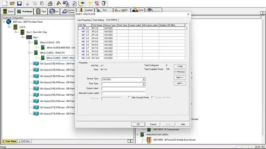The image size is (266, 149).
Task: Click the Open folder toolbar icon
Action: [12, 3]
